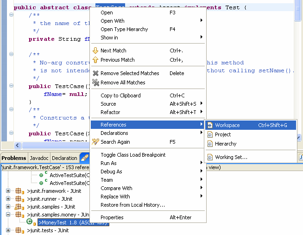Click the Next Match down-arrow icon
The image size is (303, 235).
(95, 51)
